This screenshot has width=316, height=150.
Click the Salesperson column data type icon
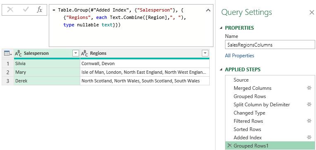[18, 54]
